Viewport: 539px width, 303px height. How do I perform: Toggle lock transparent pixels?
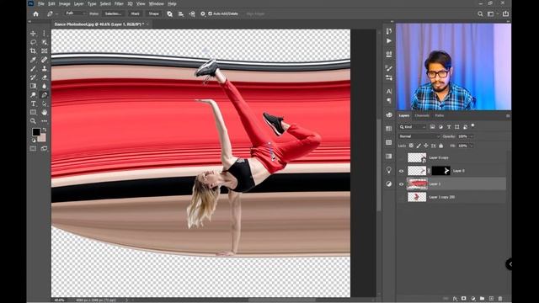point(411,146)
